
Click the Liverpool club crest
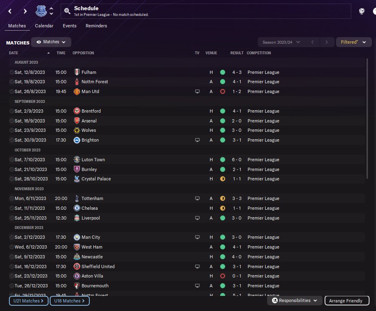[77, 218]
